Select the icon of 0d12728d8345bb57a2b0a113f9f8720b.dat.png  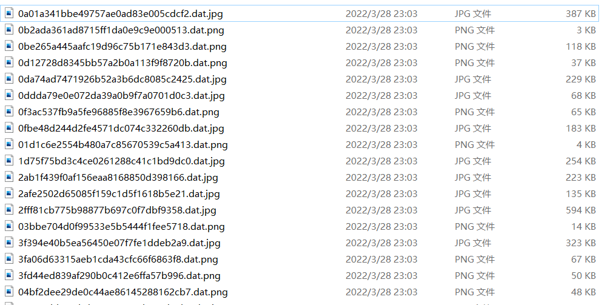click(x=9, y=63)
